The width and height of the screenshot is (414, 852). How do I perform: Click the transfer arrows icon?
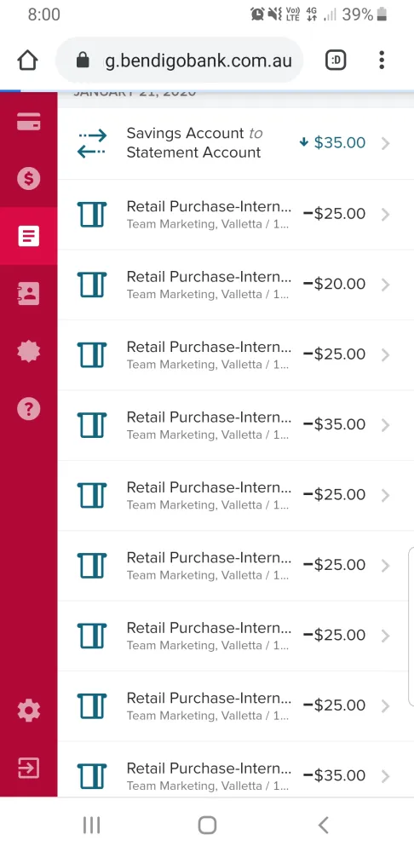(x=92, y=143)
